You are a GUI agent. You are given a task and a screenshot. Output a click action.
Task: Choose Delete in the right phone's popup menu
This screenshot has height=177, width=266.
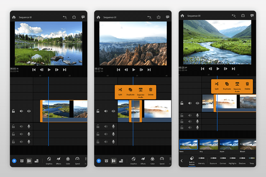click(247, 86)
